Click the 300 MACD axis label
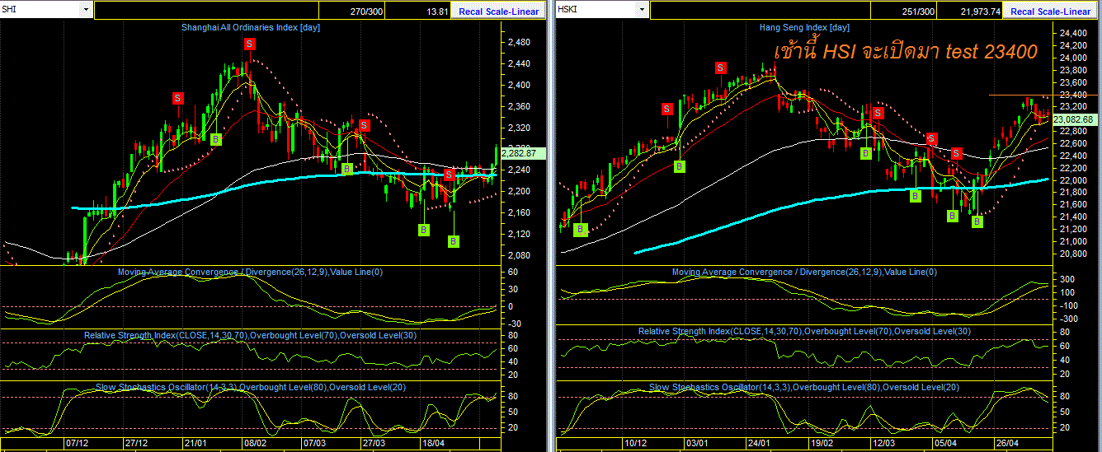 (1069, 281)
